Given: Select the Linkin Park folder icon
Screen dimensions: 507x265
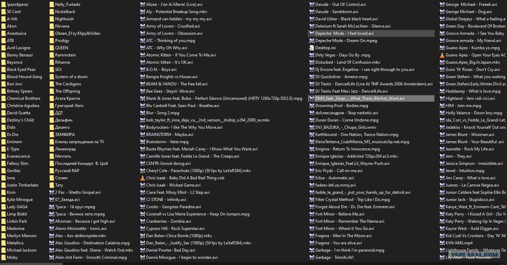Looking at the screenshot, I should coord(3,221).
